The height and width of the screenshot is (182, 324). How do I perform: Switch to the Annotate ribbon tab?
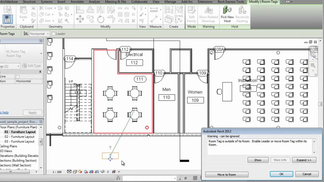click(x=77, y=2)
